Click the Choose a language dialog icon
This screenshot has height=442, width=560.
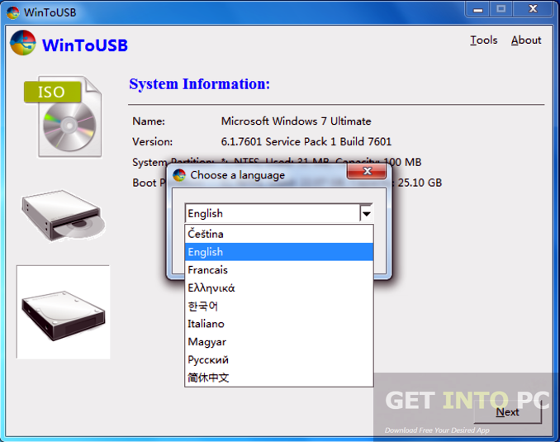pyautogui.click(x=179, y=175)
